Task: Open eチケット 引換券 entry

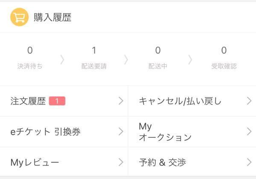Action: point(64,132)
